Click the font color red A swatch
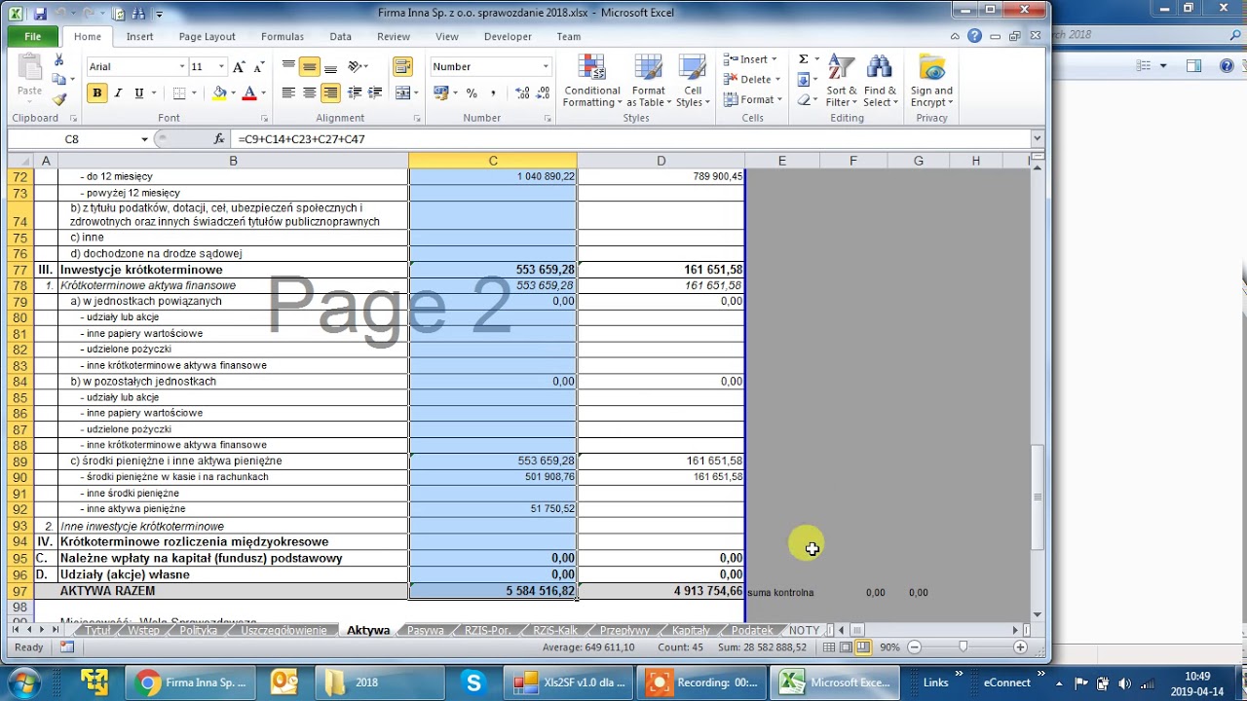 (x=249, y=93)
